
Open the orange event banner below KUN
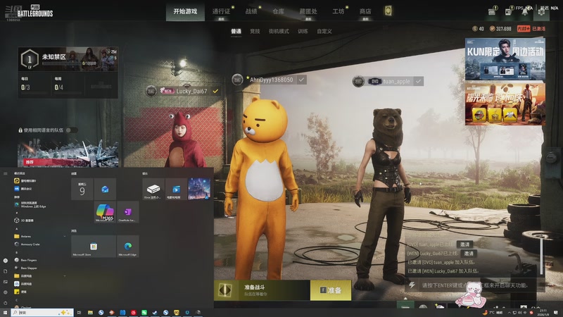pyautogui.click(x=505, y=104)
